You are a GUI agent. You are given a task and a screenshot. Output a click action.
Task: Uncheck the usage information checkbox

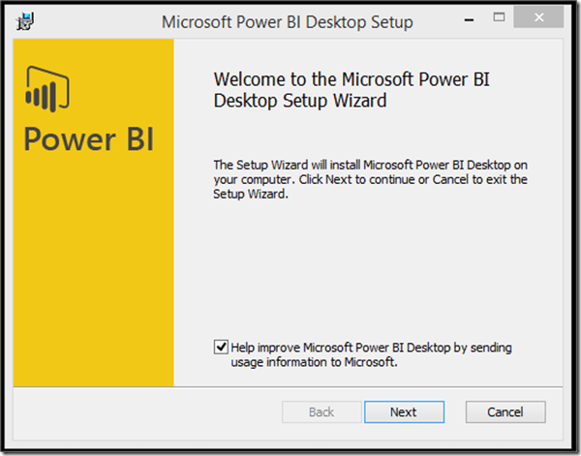(222, 347)
